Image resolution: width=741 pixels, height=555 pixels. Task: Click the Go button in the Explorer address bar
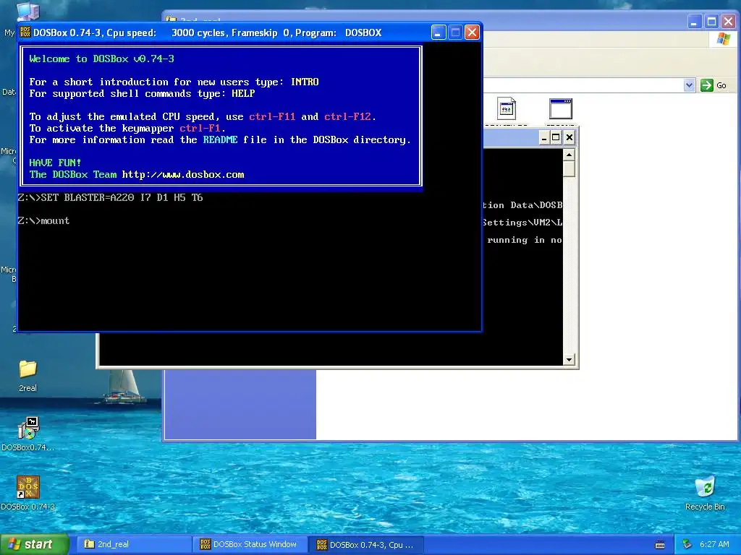pyautogui.click(x=714, y=85)
